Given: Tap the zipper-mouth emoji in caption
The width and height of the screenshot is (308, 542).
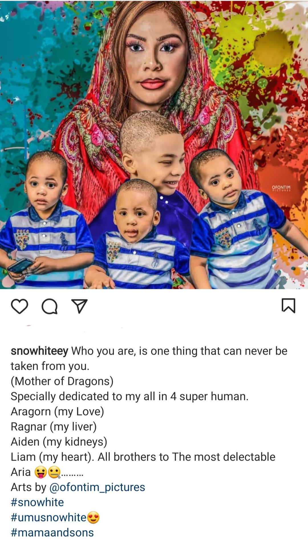Looking at the screenshot, I should coord(54,472).
